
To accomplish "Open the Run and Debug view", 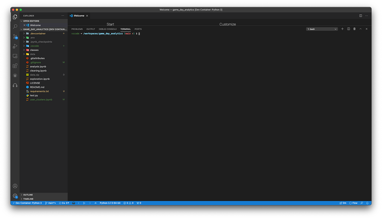I will coord(15,46).
